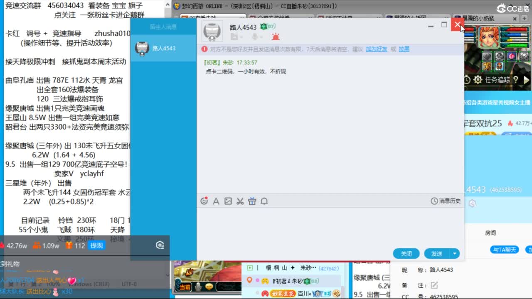Click the 拉黑 block link
532x299 pixels.
pos(404,49)
